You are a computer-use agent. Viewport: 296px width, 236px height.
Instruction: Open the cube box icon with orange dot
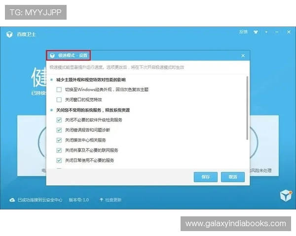pos(286,196)
